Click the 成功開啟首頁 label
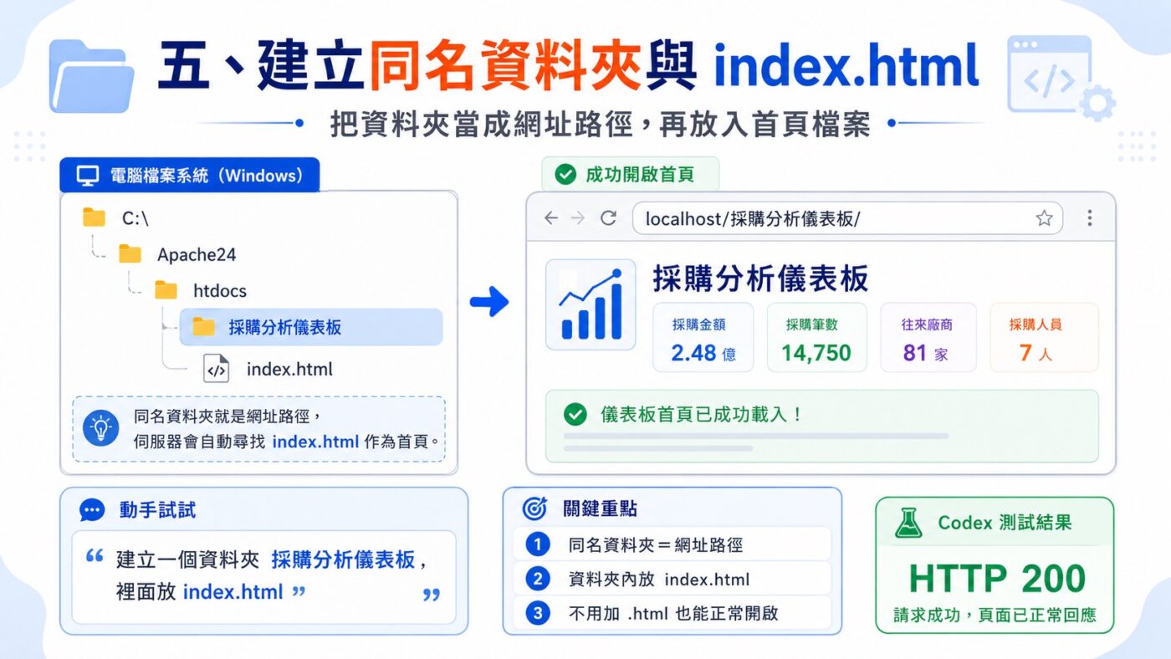Image resolution: width=1171 pixels, height=659 pixels. [x=631, y=175]
